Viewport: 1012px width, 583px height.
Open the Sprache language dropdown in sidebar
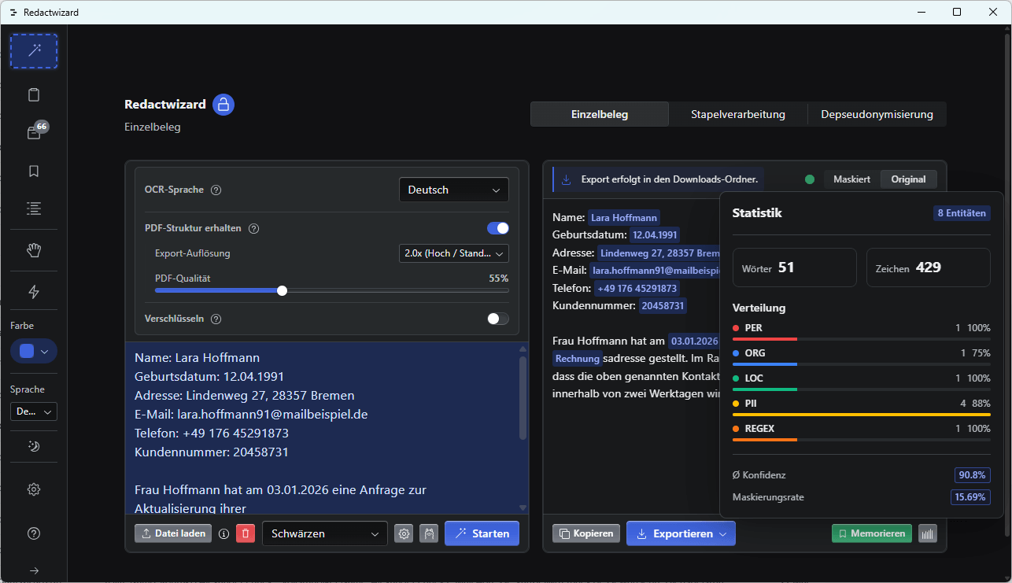pos(34,411)
